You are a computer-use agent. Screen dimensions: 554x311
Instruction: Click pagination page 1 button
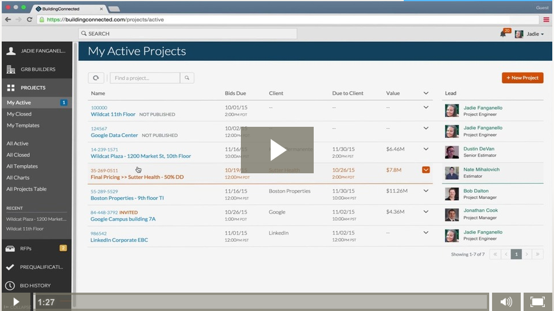point(516,254)
